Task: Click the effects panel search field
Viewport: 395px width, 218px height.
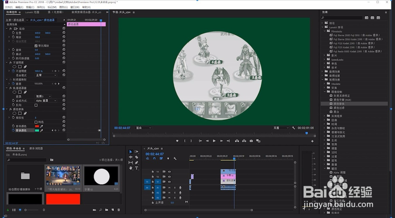Action: coord(342,18)
